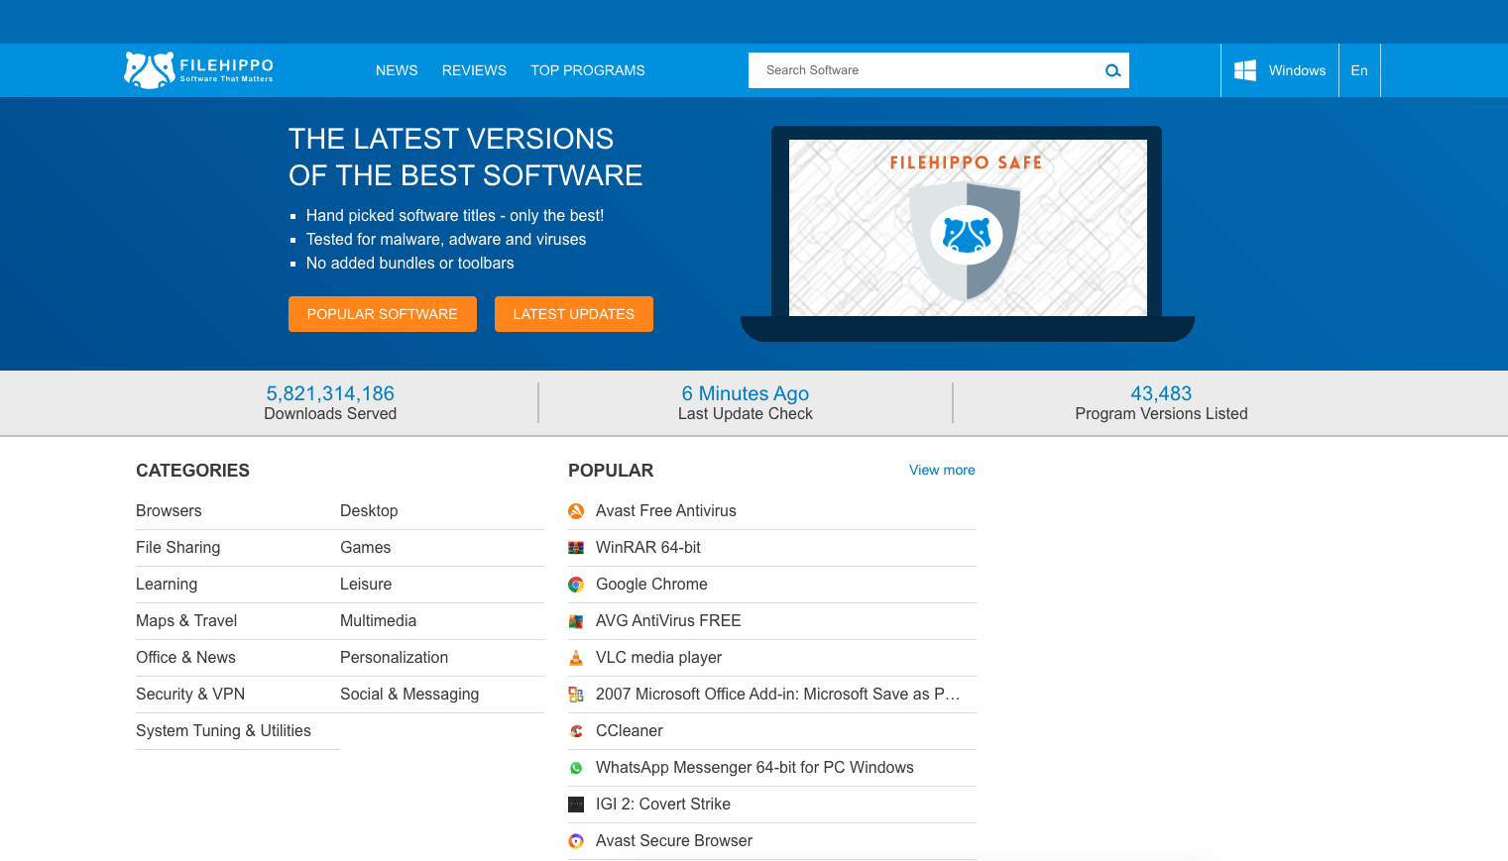The image size is (1508, 861).
Task: Click the CCleaner icon
Action: [576, 731]
